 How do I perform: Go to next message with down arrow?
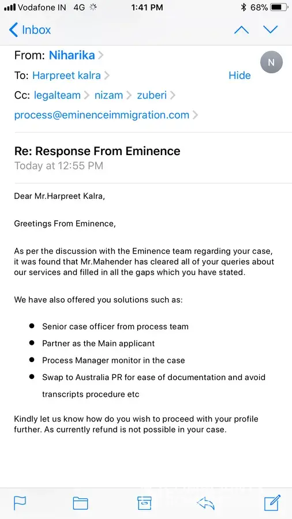(271, 30)
